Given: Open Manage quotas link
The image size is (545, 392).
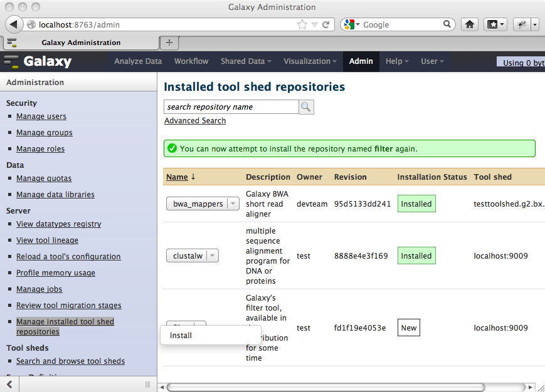Looking at the screenshot, I should coord(44,178).
